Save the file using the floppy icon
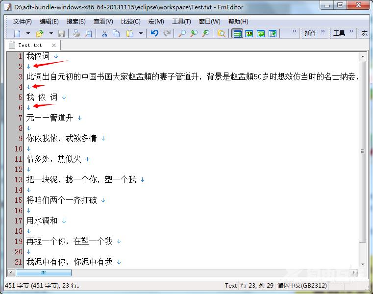 click(x=61, y=33)
